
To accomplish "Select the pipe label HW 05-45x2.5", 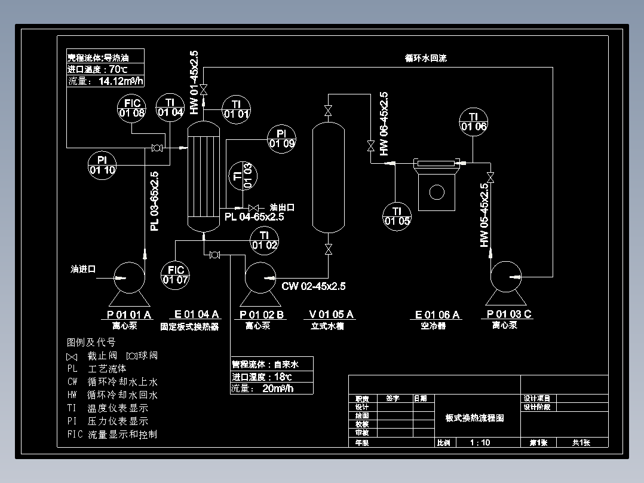I will (x=484, y=215).
